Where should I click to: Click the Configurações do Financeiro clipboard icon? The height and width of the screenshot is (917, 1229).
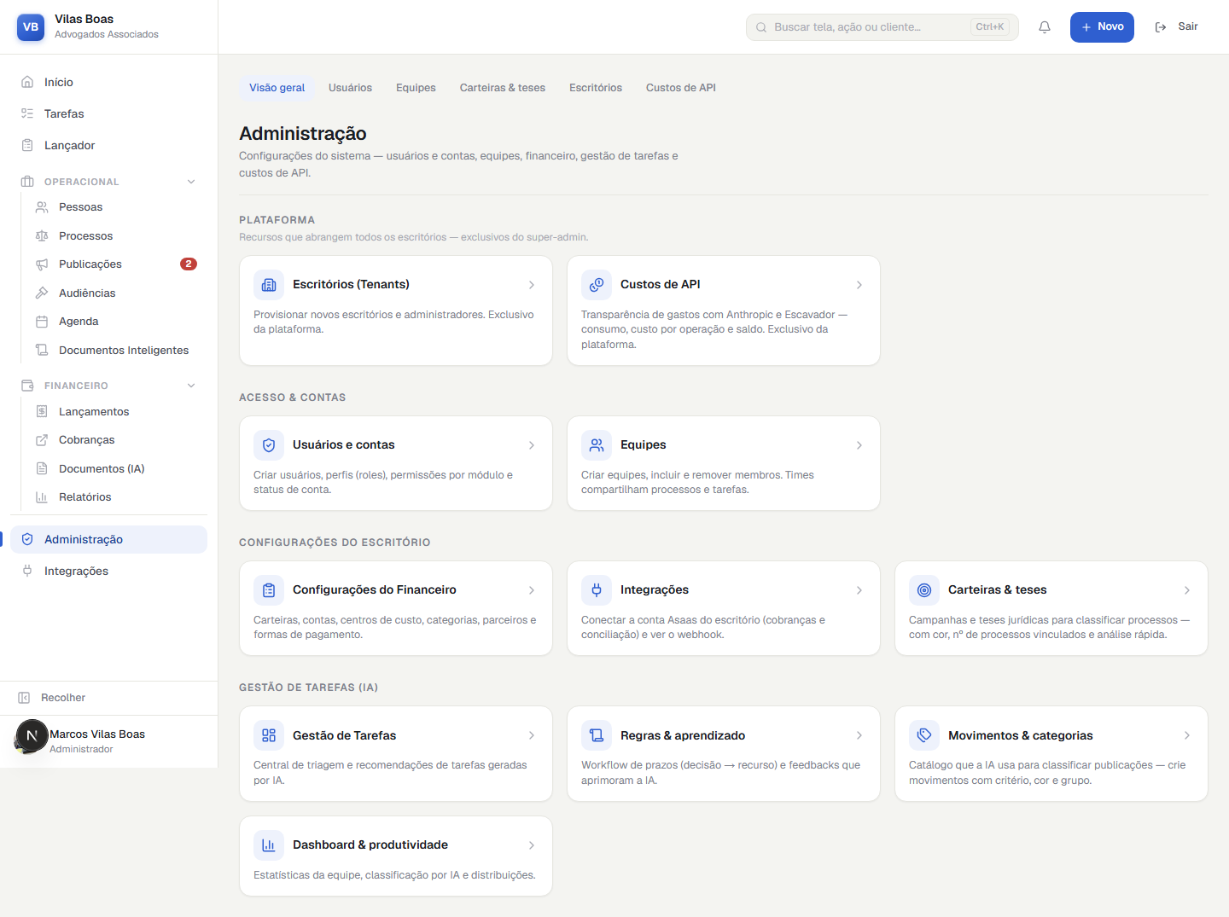pyautogui.click(x=269, y=590)
